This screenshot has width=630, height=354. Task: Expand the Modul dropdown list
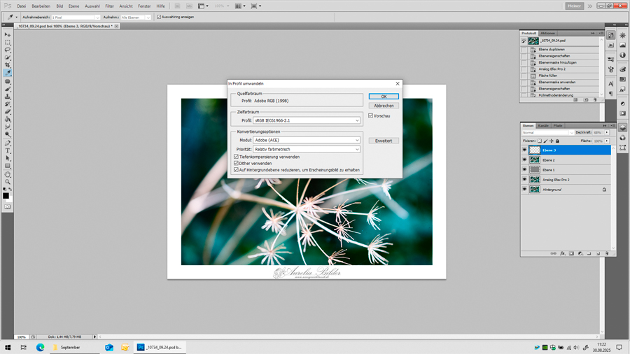307,141
